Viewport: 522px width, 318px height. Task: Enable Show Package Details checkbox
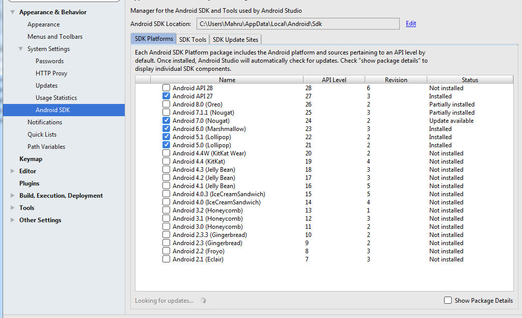(x=448, y=301)
